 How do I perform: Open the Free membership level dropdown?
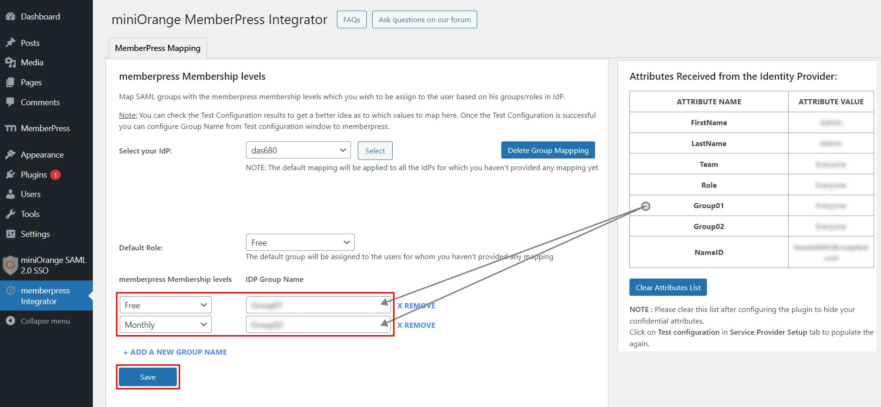[x=166, y=305]
